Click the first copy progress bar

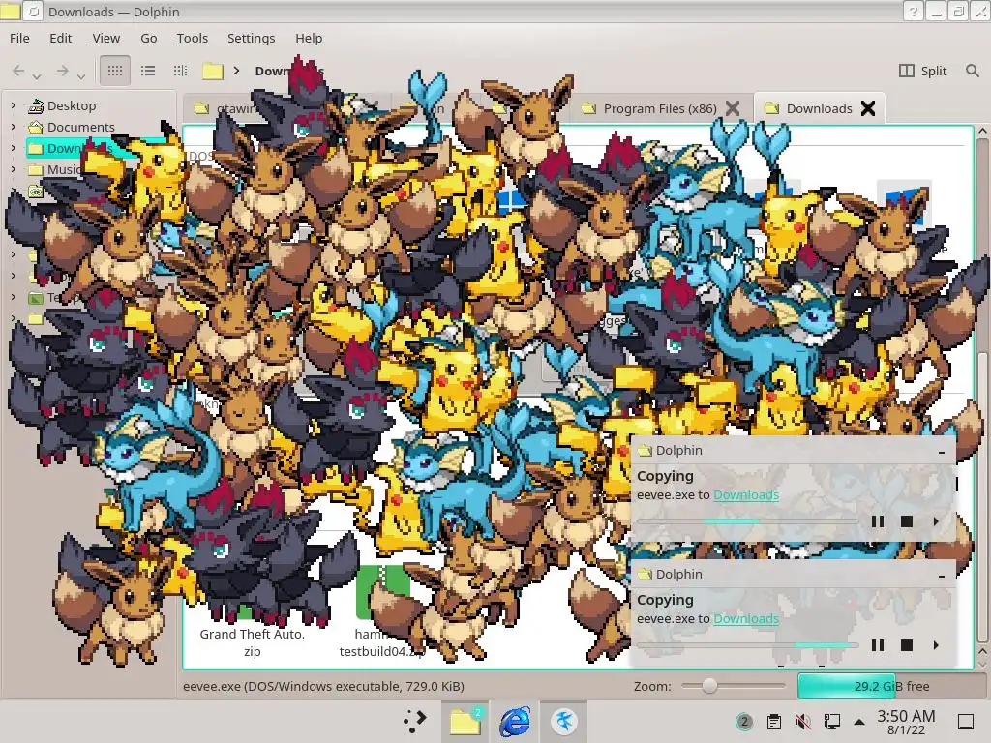(x=748, y=521)
